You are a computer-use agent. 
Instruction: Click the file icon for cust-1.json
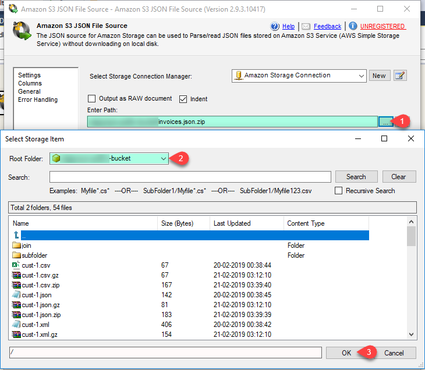tap(16, 295)
